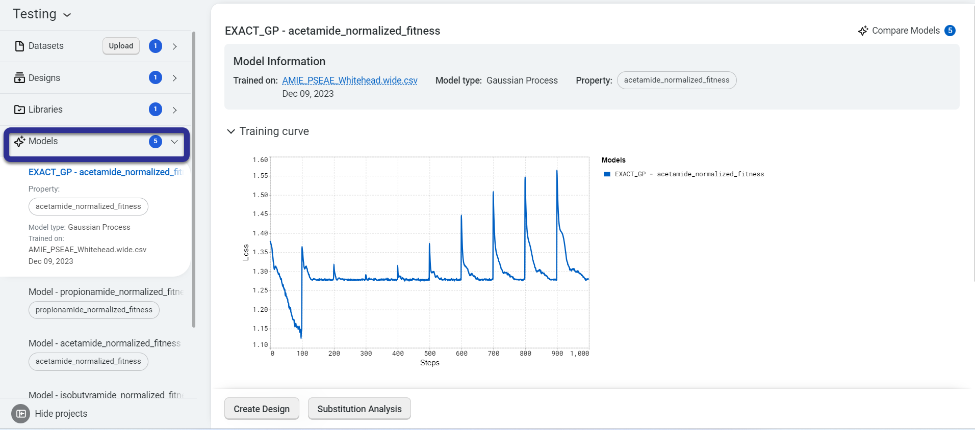Click the page title EXACT_GP heading
This screenshot has height=430, width=975.
click(332, 31)
